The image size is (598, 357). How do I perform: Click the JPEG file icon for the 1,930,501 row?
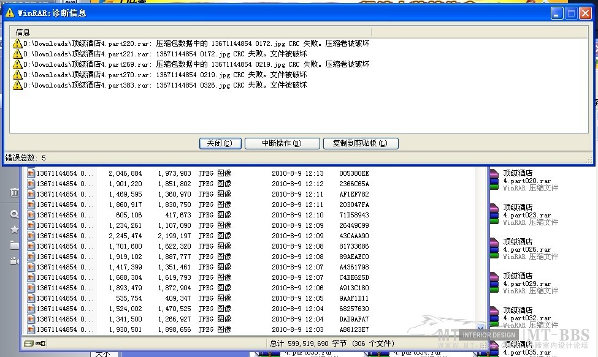tap(31, 329)
